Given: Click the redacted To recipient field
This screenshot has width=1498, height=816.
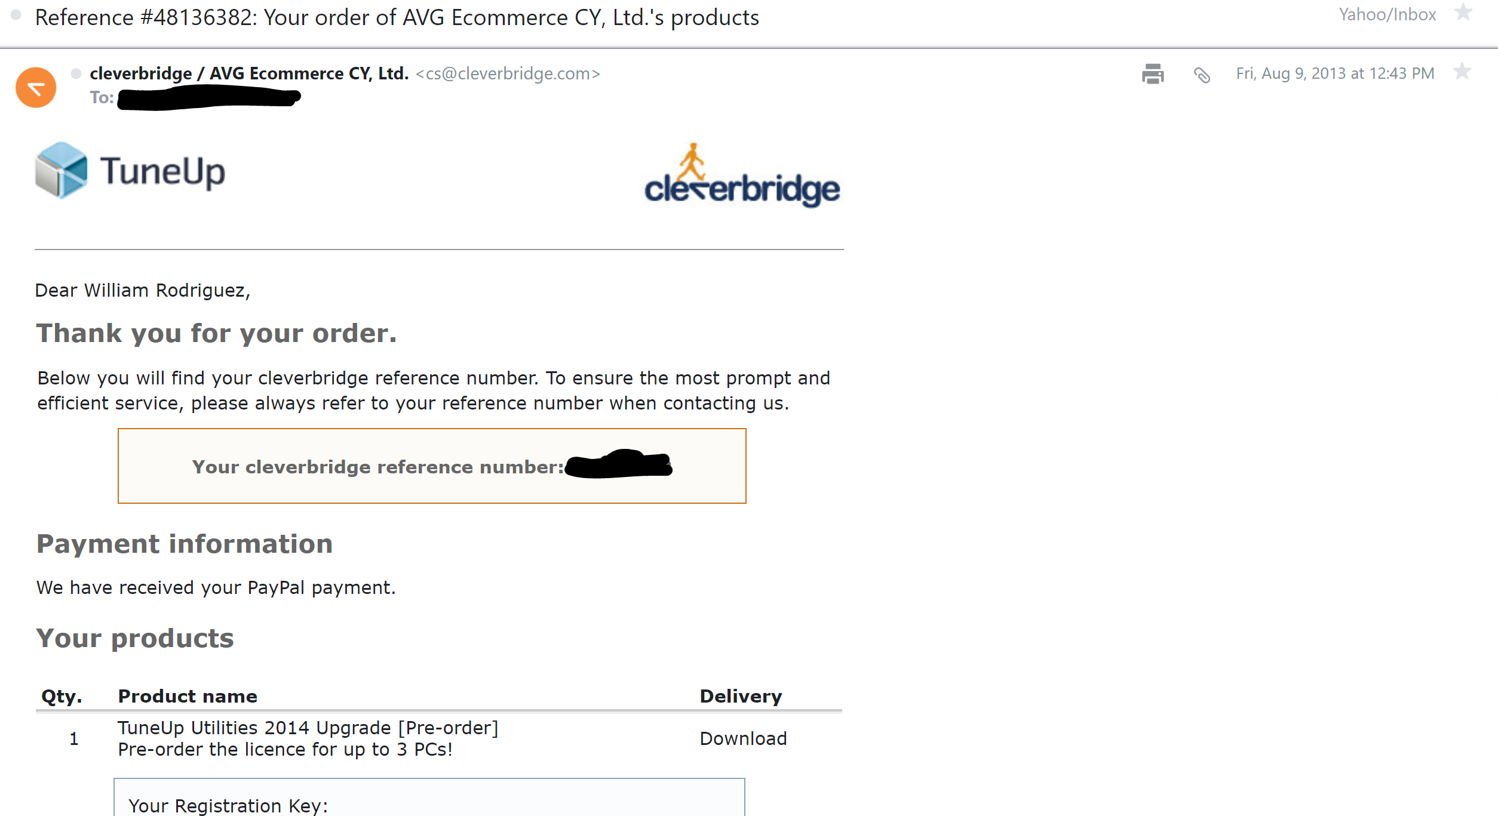Looking at the screenshot, I should (x=209, y=98).
